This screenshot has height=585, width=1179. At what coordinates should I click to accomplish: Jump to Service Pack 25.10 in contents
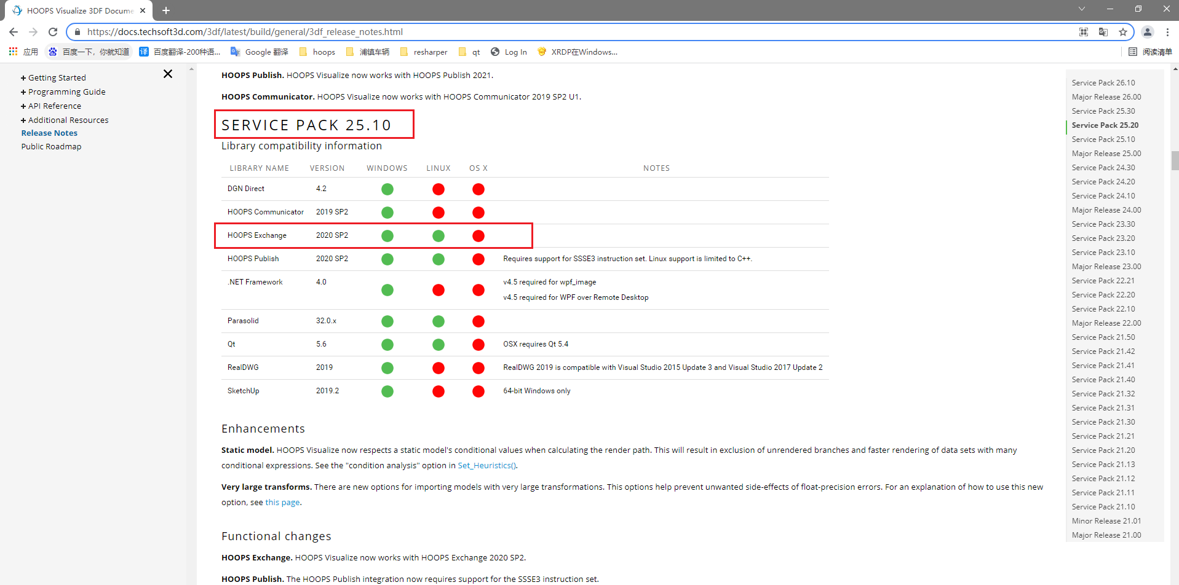click(x=1103, y=139)
